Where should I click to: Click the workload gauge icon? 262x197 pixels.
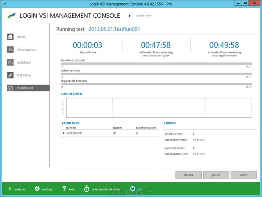tap(10, 62)
